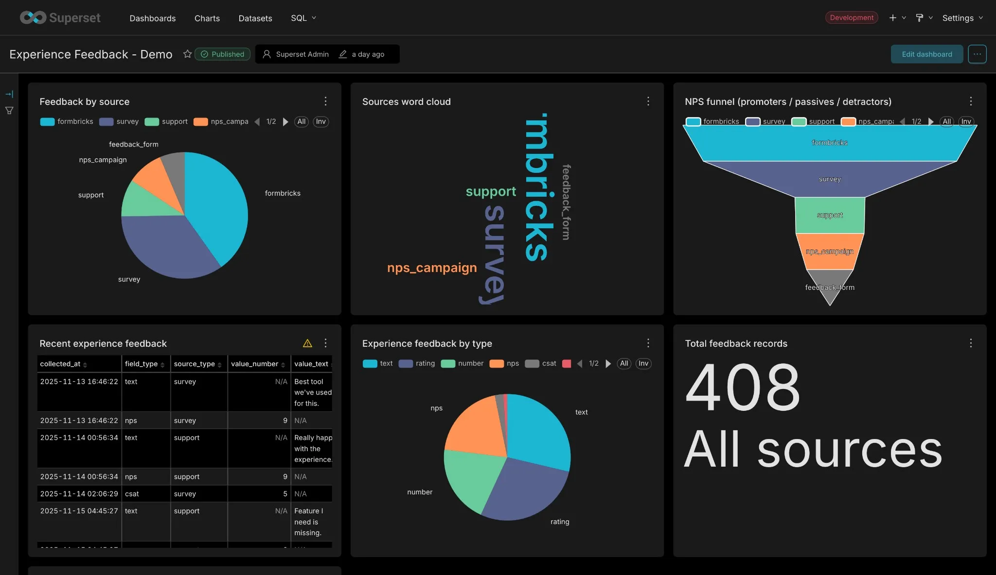The width and height of the screenshot is (996, 575).
Task: Go to next legend page in Experience feedback by type
Action: coord(608,363)
